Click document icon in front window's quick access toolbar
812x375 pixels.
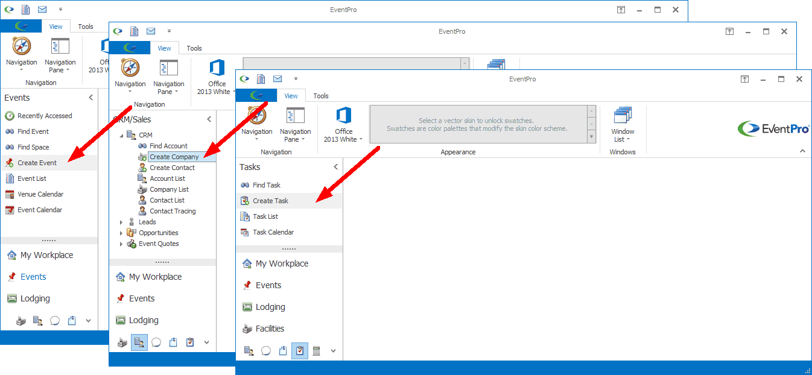(x=261, y=79)
